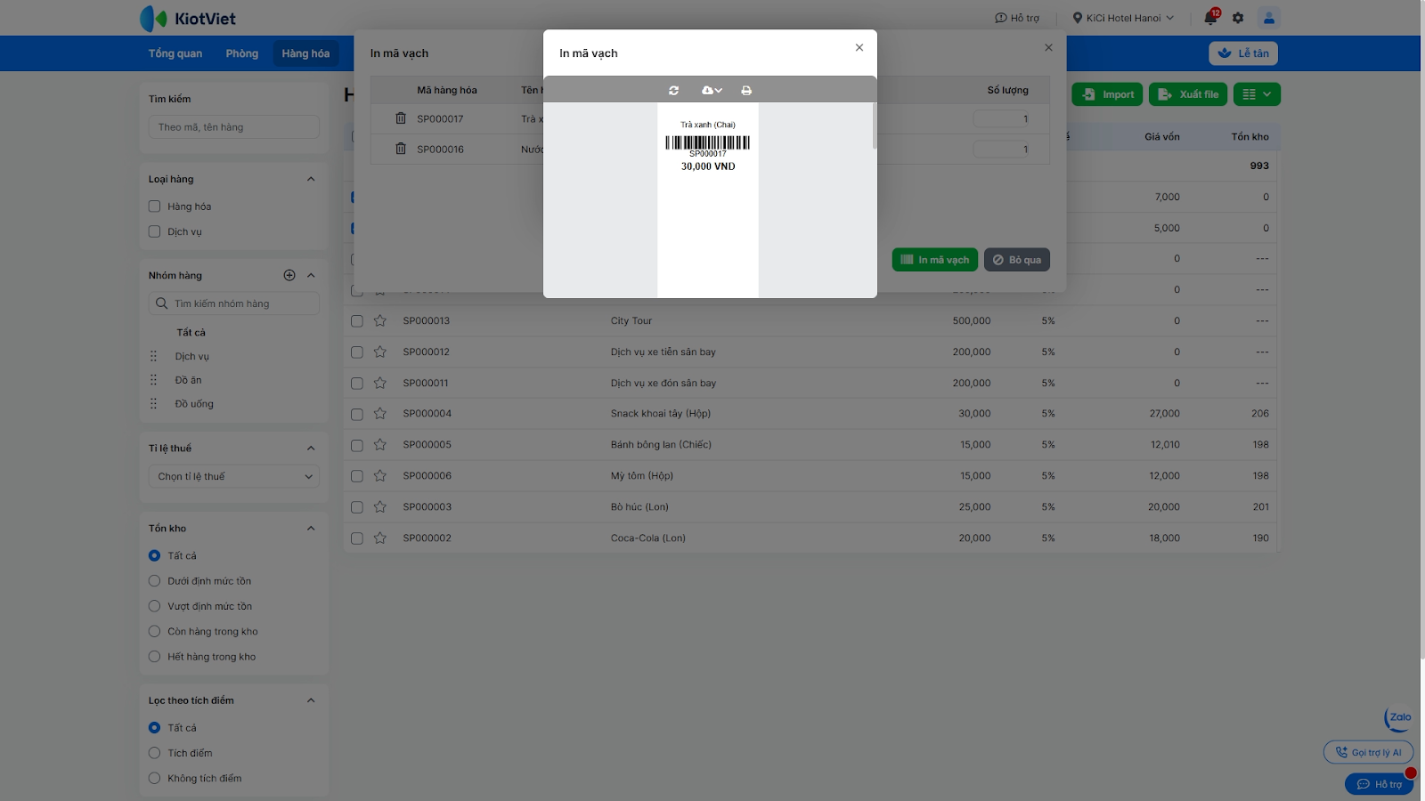Tick the Hàng hóa checkbox

(154, 206)
